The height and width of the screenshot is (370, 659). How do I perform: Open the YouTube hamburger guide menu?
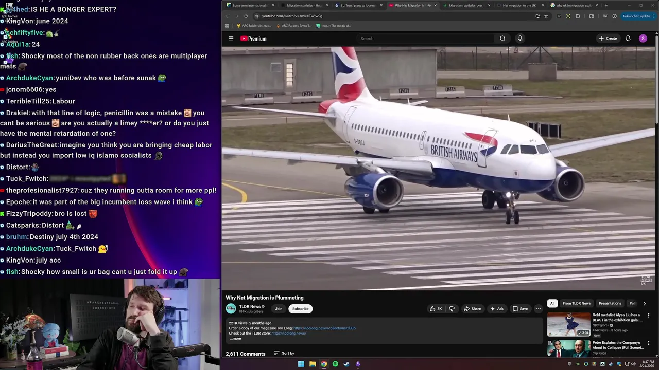click(231, 39)
